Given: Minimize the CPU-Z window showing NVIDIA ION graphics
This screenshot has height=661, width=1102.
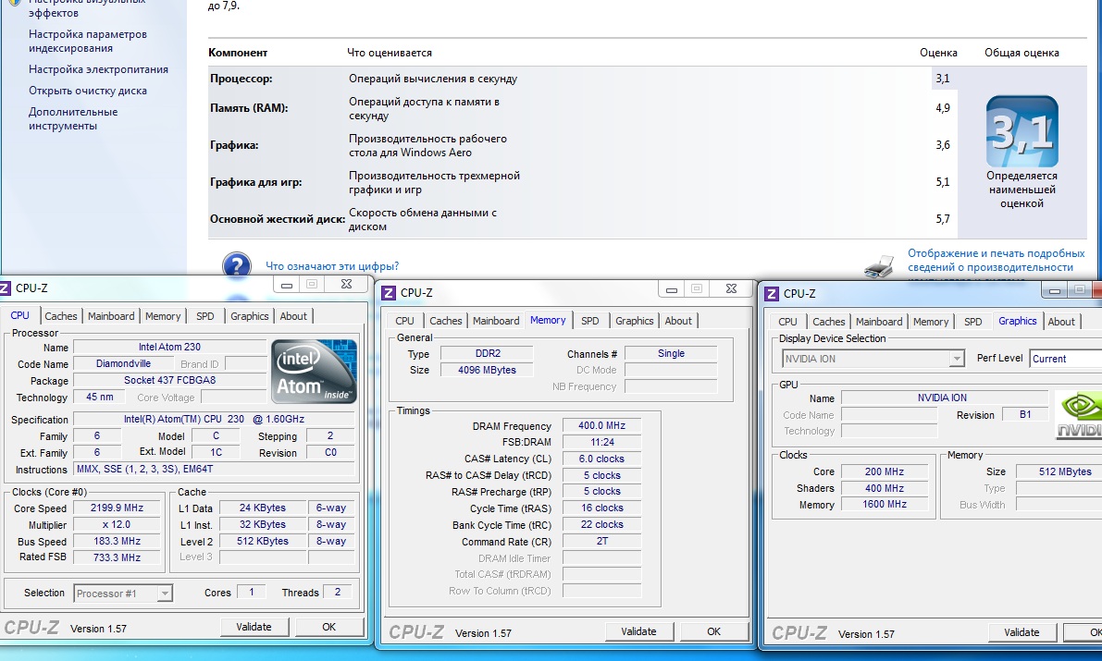Looking at the screenshot, I should point(1054,290).
